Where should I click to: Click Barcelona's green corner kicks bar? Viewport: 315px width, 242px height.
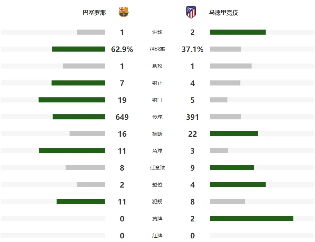[72, 151]
